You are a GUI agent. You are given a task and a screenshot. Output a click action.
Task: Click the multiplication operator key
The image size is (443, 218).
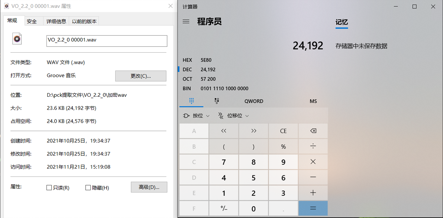[313, 162]
